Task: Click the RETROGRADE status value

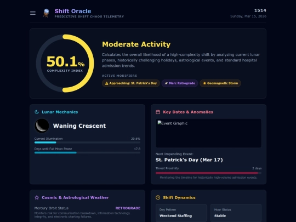Action: click(128, 208)
